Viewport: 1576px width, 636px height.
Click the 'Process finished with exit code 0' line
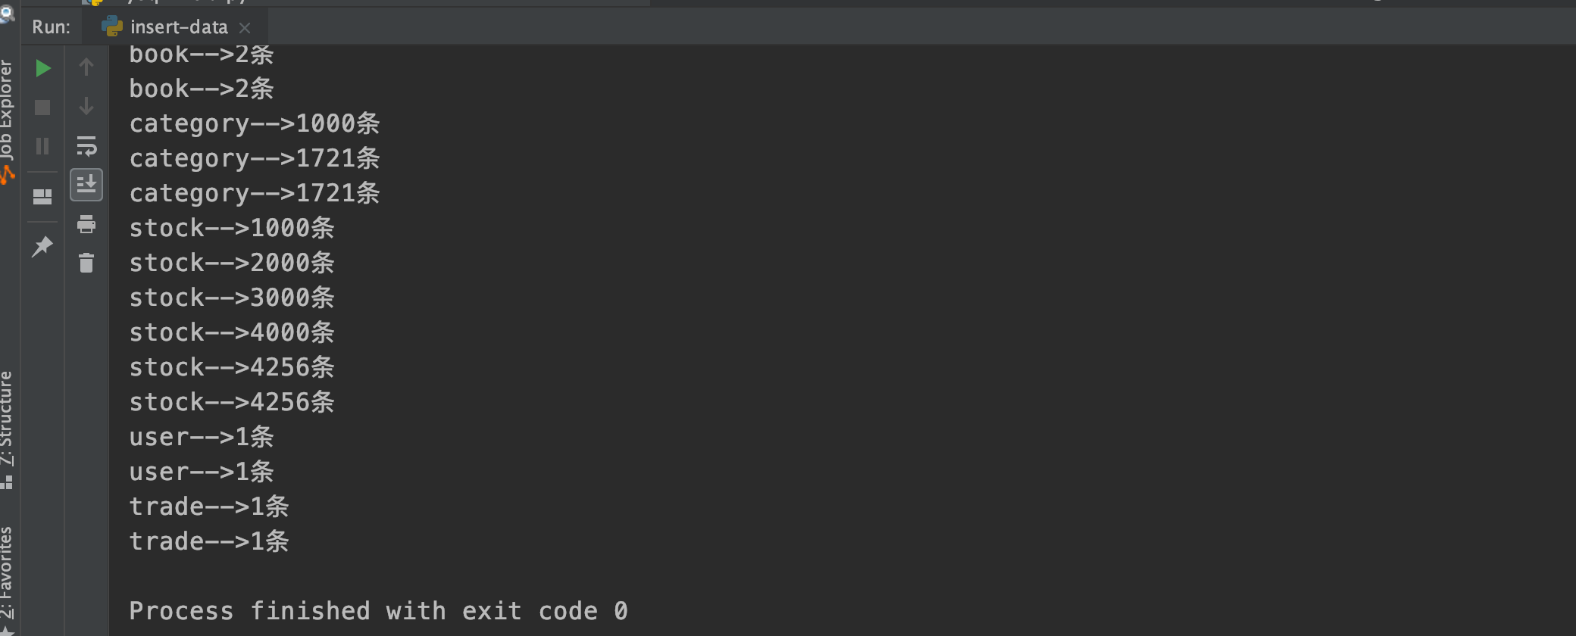[x=378, y=611]
